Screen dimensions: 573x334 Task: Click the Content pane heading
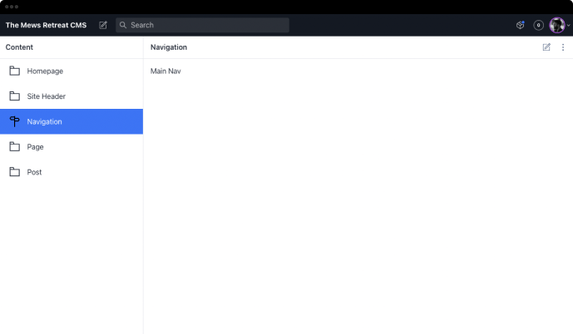(19, 47)
